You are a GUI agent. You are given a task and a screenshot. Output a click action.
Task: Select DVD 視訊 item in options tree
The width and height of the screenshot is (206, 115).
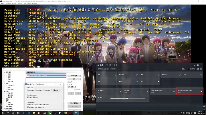[11, 85]
